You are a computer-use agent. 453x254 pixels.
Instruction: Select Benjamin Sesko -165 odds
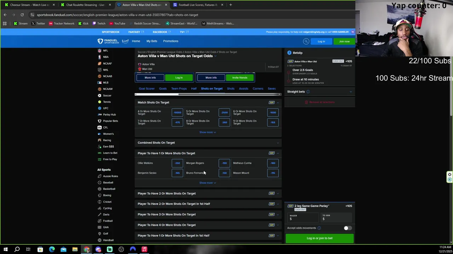click(x=177, y=173)
